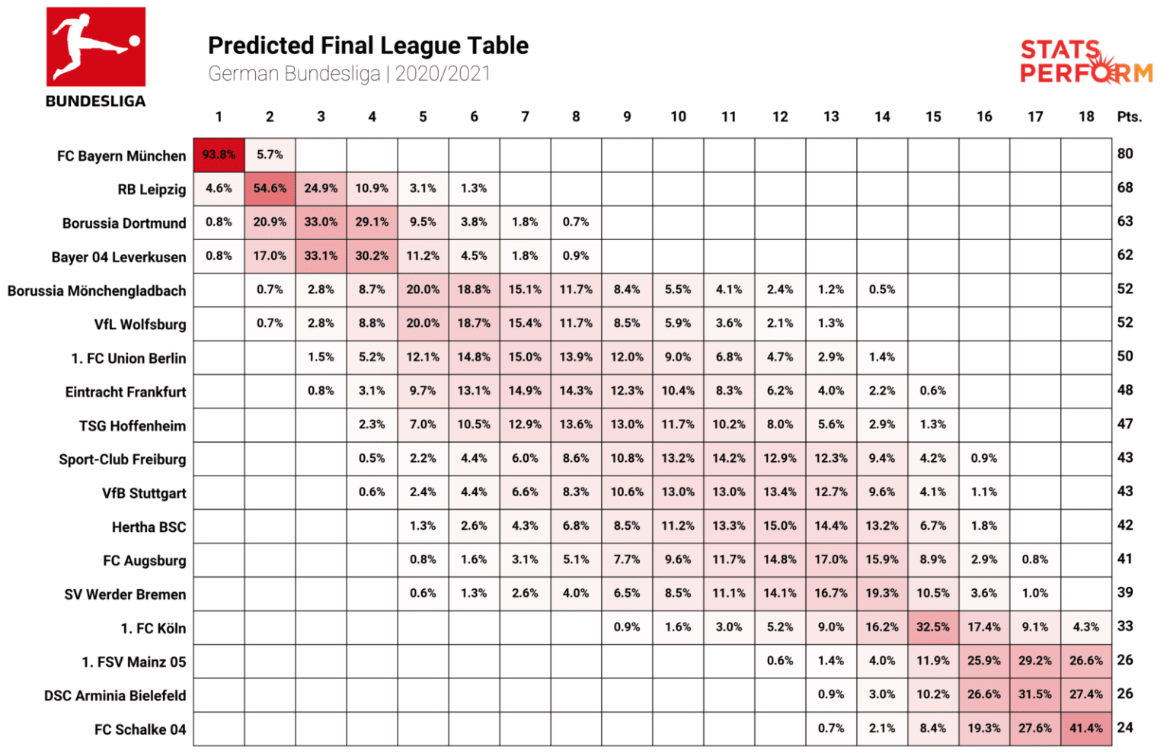
Task: Select Bayern München's 80 points value
Action: [x=1125, y=154]
